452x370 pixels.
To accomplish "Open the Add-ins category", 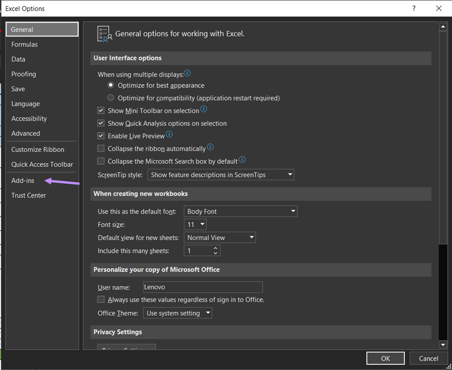I will [23, 181].
